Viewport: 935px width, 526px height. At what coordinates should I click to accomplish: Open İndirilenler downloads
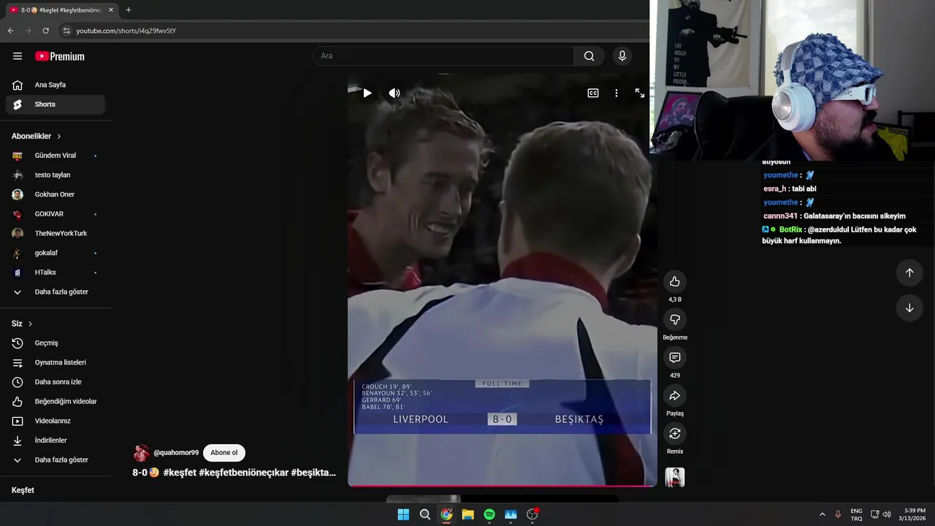(x=56, y=441)
